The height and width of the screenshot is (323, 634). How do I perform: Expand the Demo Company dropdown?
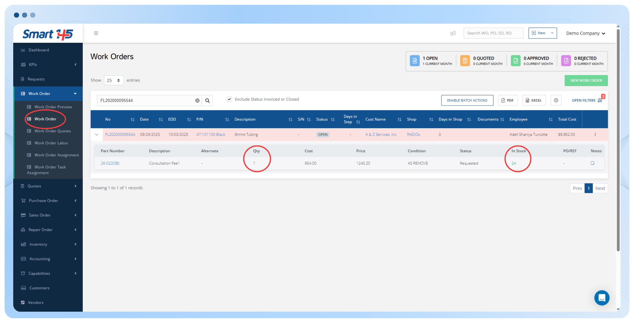tap(585, 33)
